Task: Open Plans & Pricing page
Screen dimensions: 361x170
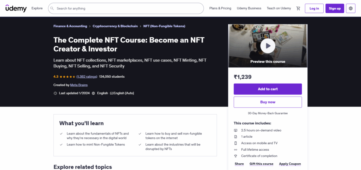Action: click(x=220, y=8)
